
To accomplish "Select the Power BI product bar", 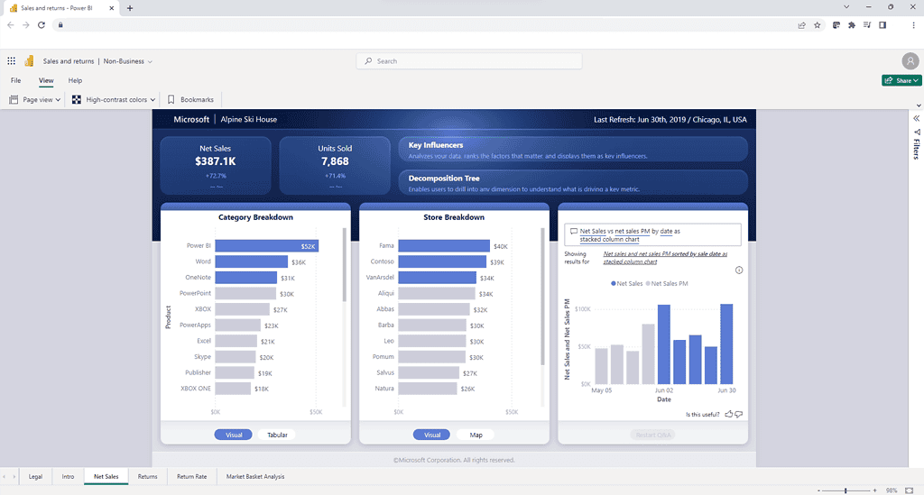I will [x=266, y=245].
